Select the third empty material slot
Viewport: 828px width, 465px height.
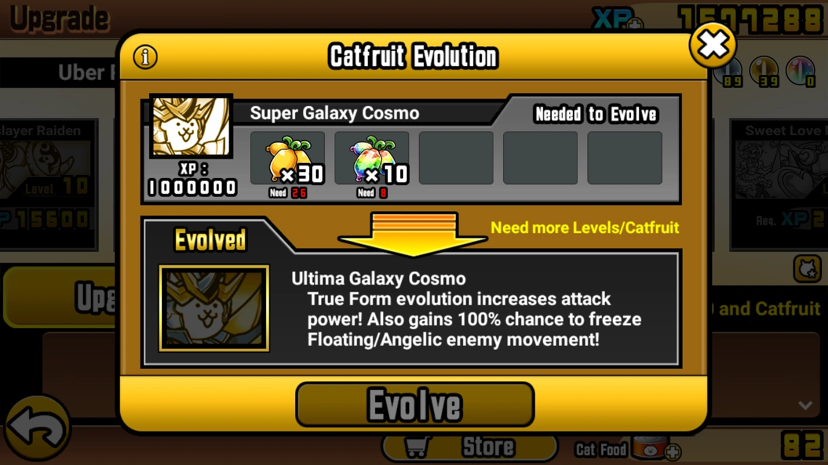pyautogui.click(x=456, y=158)
